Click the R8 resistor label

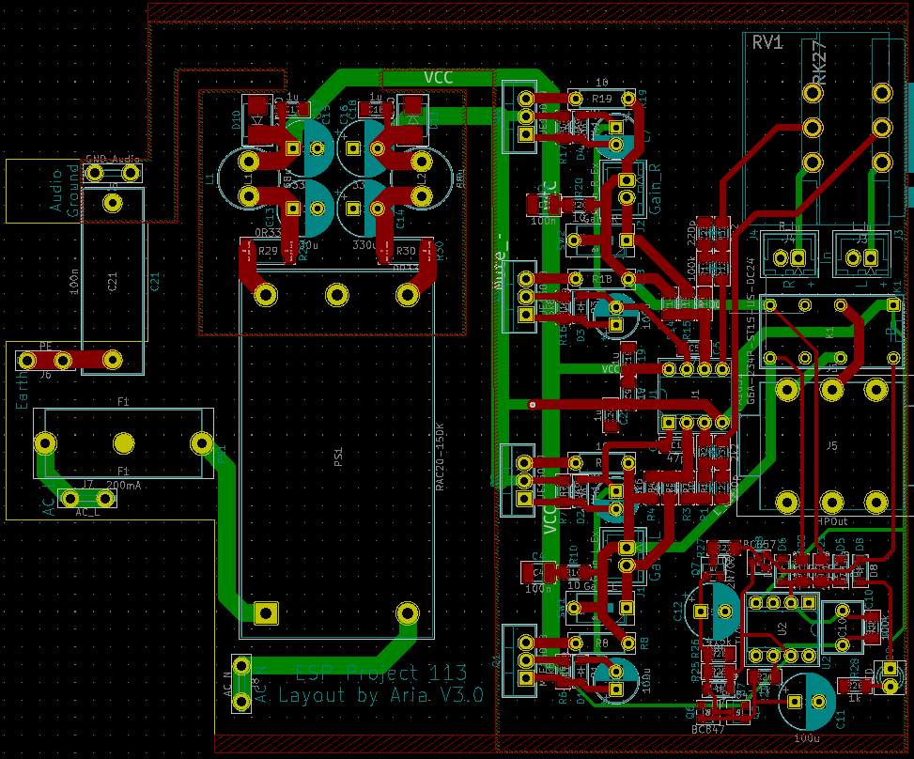click(x=601, y=643)
